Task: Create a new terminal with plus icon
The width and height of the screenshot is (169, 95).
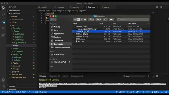Action: tap(148, 76)
